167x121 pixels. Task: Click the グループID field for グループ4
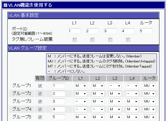[x=59, y=109]
